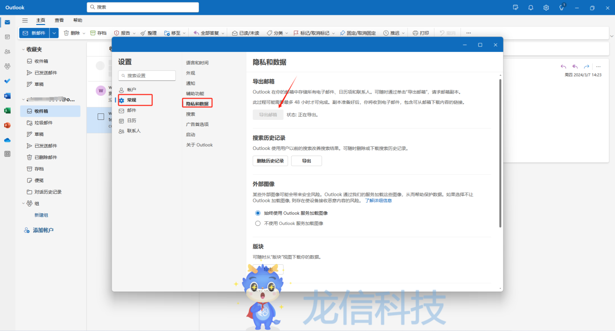
Task: Switch to the Help (帮助) ribbon tab
Action: coord(78,20)
